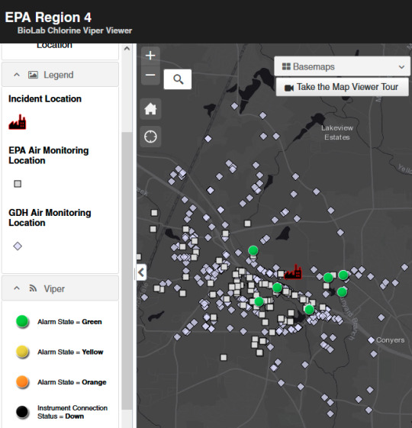412x428 pixels.
Task: Click the 'Conyers' map label
Action: [x=390, y=340]
